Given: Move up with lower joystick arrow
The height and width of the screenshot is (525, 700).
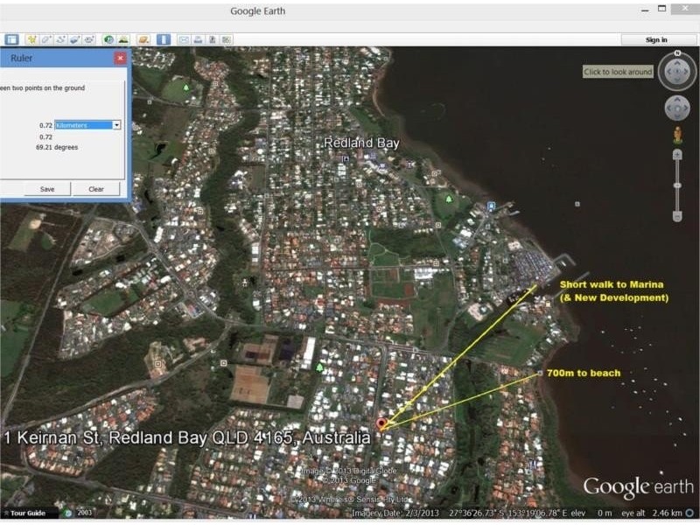Looking at the screenshot, I should 677,100.
